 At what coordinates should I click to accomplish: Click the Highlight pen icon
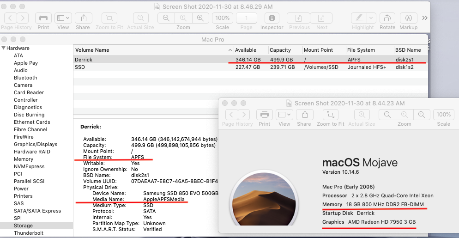358,18
